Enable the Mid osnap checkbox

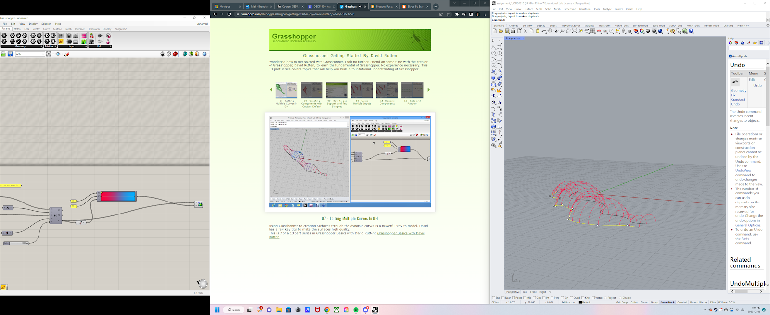(525, 298)
